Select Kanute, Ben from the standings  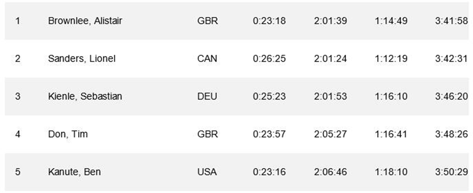click(74, 172)
